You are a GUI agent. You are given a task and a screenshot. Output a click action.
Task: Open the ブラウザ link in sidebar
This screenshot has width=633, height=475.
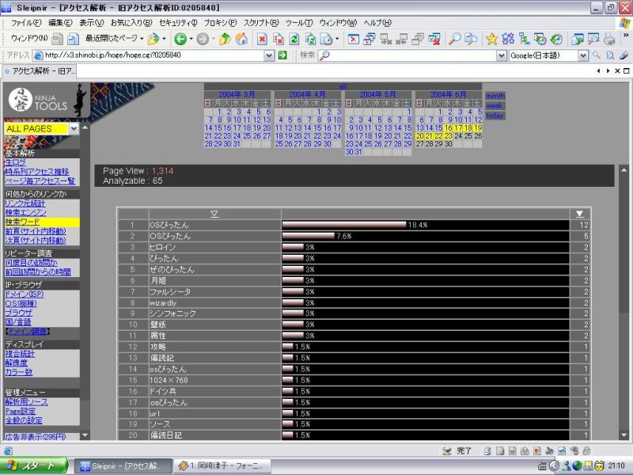pyautogui.click(x=18, y=312)
